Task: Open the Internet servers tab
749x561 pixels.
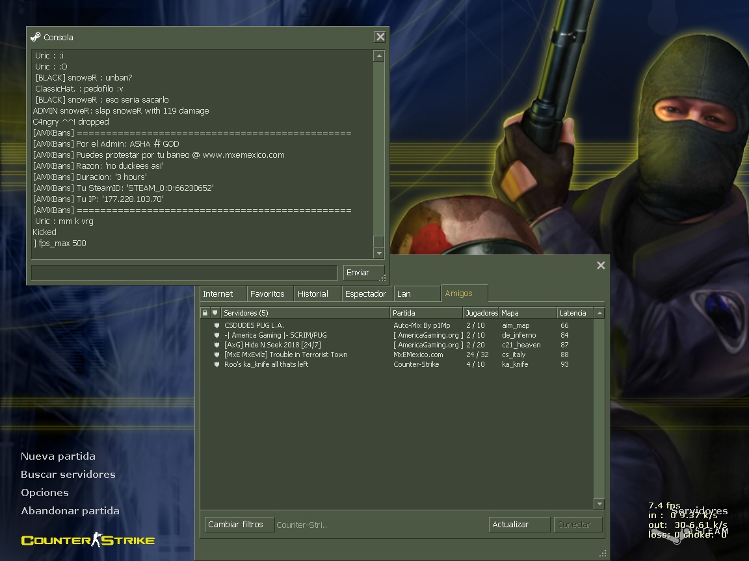Action: [222, 294]
